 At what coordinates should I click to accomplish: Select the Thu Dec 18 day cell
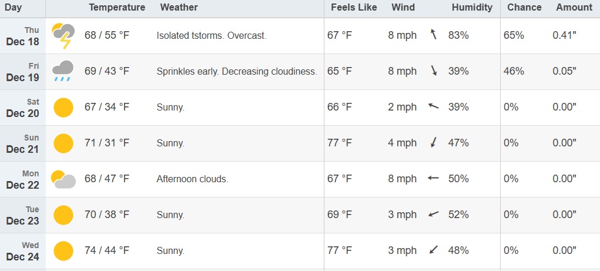point(23,36)
